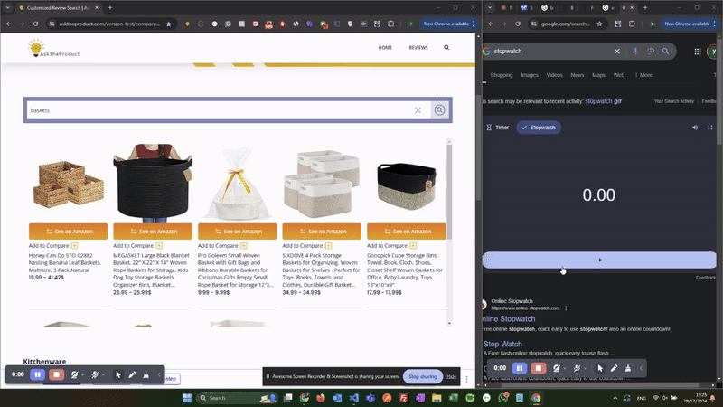Open a new tab in left Chrome window
The width and height of the screenshot is (723, 407).
click(x=110, y=8)
